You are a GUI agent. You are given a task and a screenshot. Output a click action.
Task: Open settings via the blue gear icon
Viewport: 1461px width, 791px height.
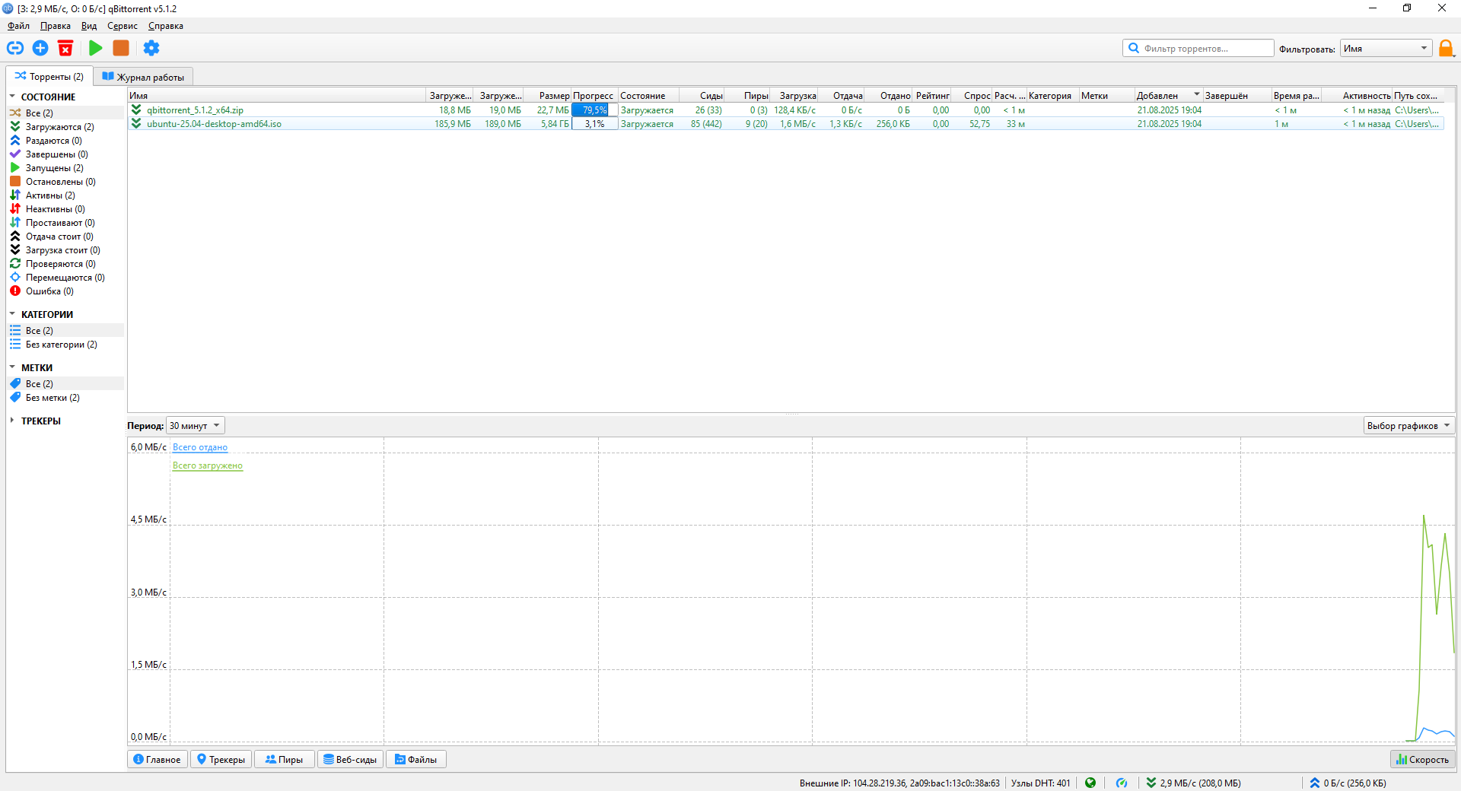[x=151, y=48]
